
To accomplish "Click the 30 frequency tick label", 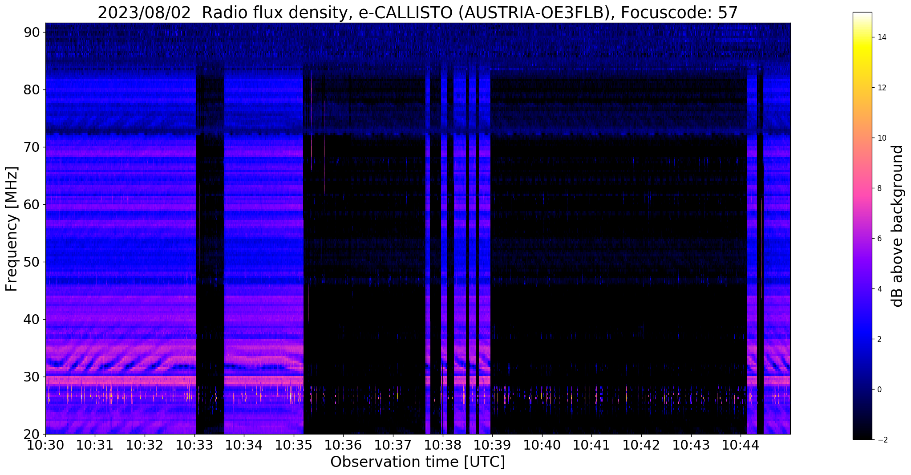I will point(32,377).
